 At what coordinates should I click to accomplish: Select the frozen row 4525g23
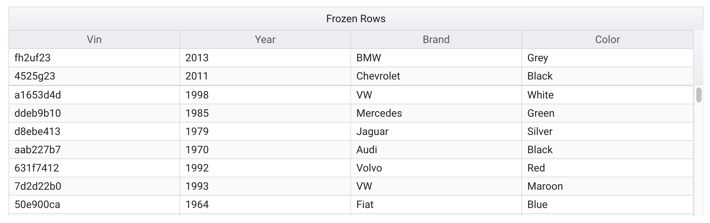tap(351, 76)
